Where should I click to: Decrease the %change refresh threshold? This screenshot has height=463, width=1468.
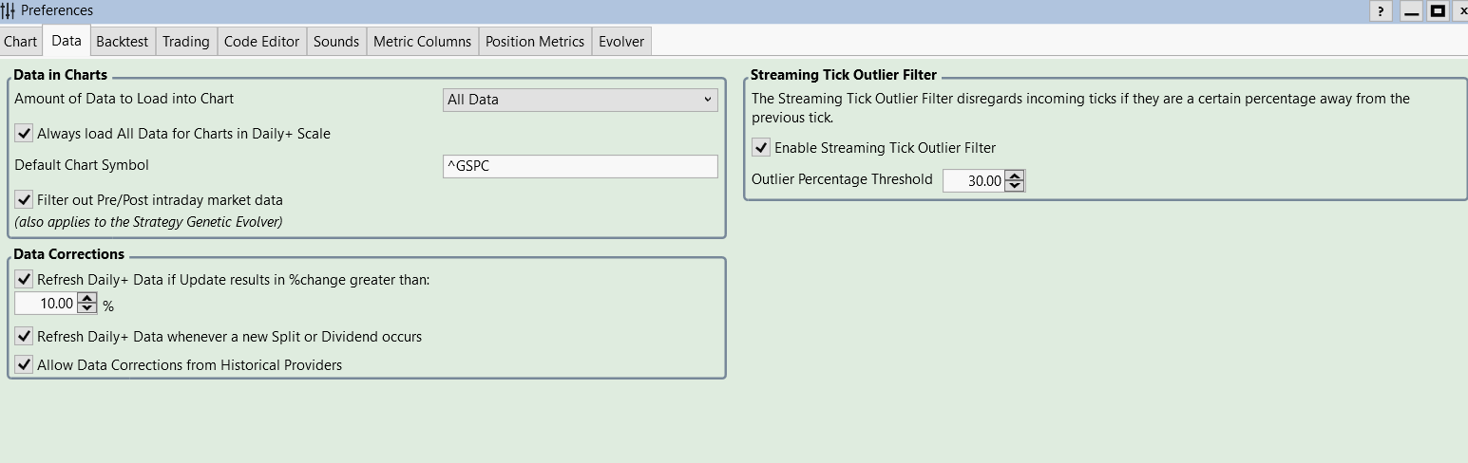click(87, 308)
